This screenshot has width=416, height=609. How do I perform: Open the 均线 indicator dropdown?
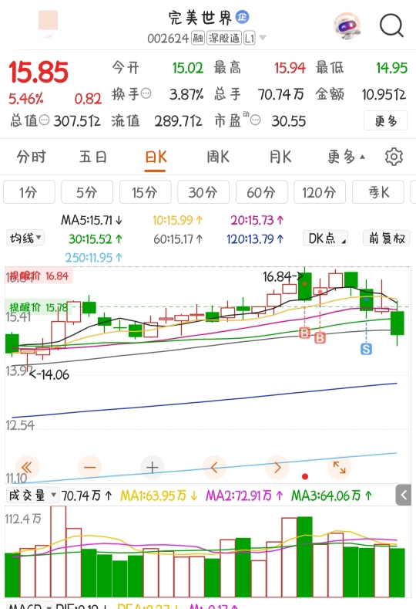click(25, 238)
